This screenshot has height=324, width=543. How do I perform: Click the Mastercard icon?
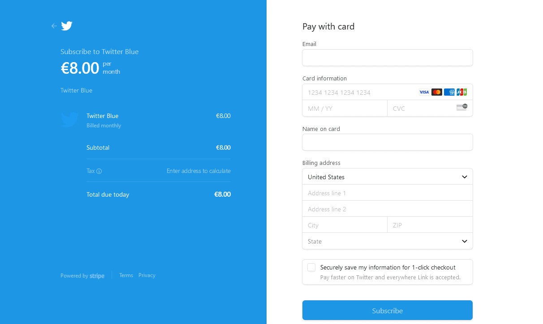click(436, 92)
